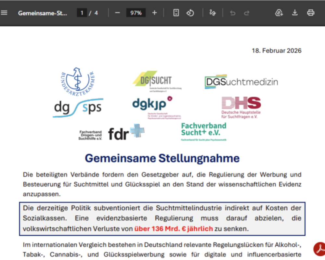Open the annotation pen icon near download
Screen dimensions: 325x260
coord(279,12)
